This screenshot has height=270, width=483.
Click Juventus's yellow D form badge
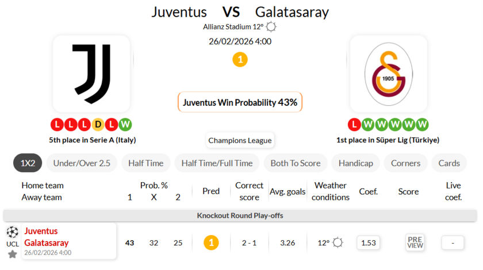pos(98,124)
